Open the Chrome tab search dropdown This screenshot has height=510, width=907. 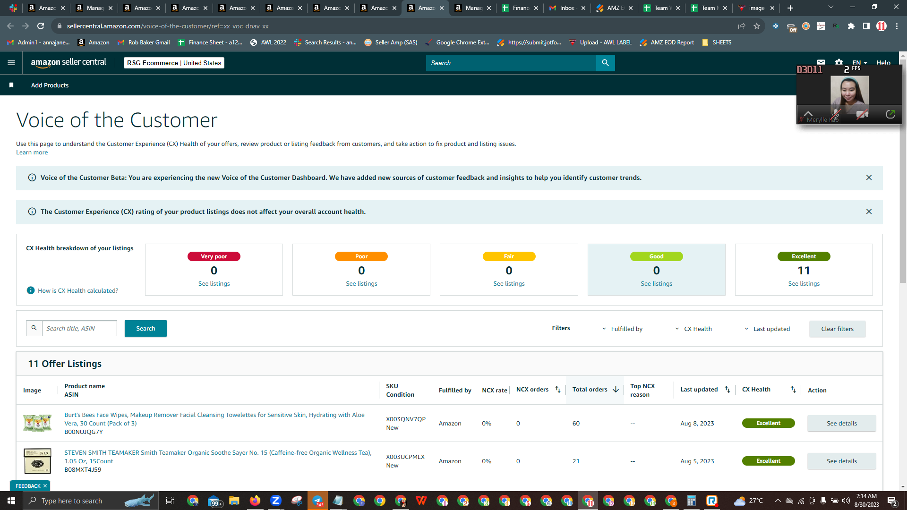831,7
